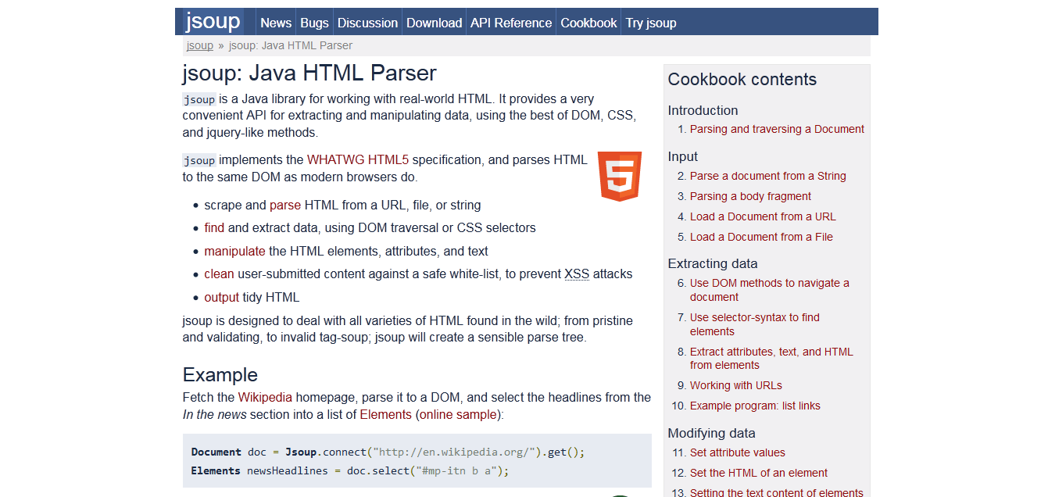Open 'Setting the text content of elements'
The height and width of the screenshot is (497, 1048).
[777, 492]
